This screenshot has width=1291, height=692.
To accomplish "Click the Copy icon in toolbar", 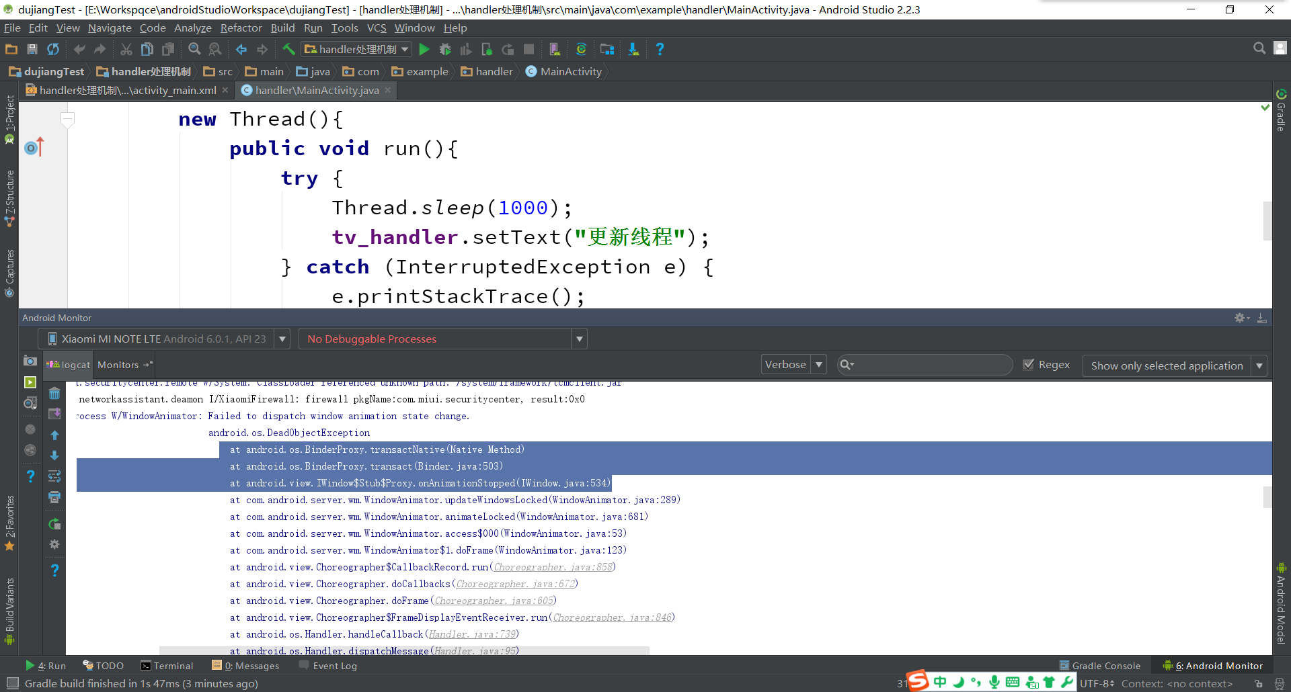I will click(147, 49).
